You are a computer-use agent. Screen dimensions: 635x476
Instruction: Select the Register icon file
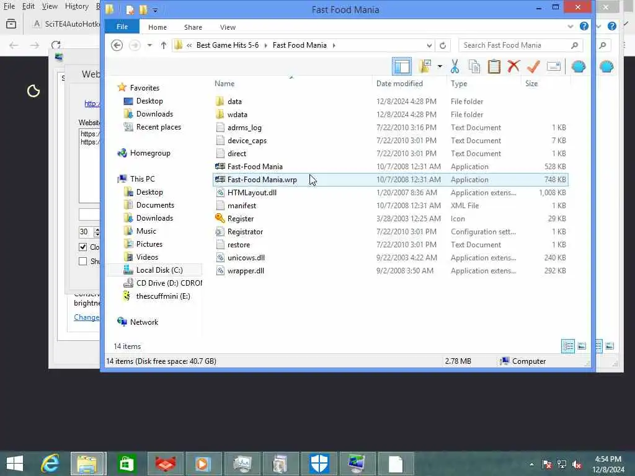(x=391, y=219)
